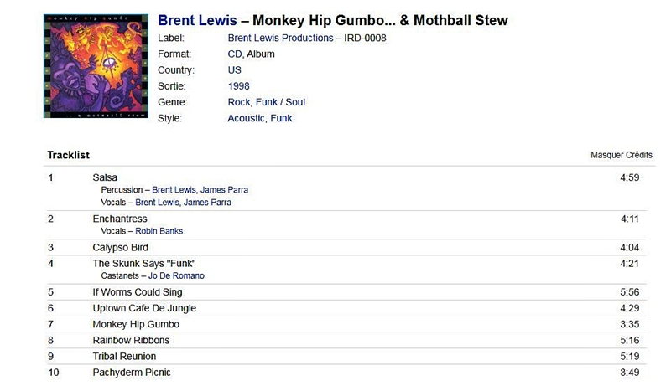The image size is (671, 391).
Task: Filter by release year 1998
Action: [x=239, y=86]
